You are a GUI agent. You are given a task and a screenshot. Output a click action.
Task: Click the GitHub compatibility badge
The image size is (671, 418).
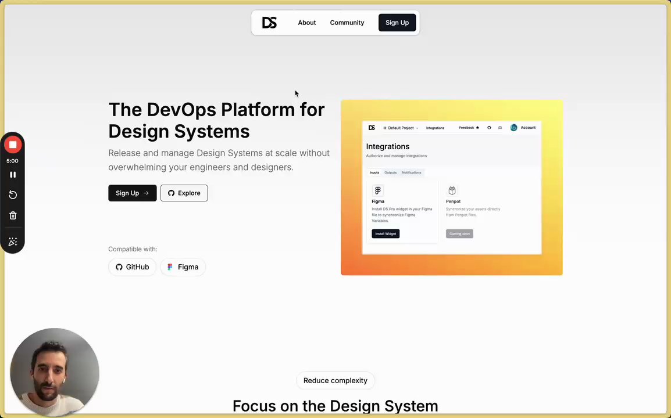(x=132, y=267)
